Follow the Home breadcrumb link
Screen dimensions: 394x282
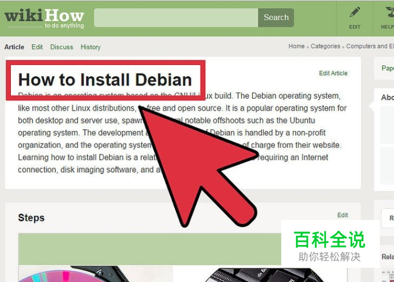pos(297,46)
